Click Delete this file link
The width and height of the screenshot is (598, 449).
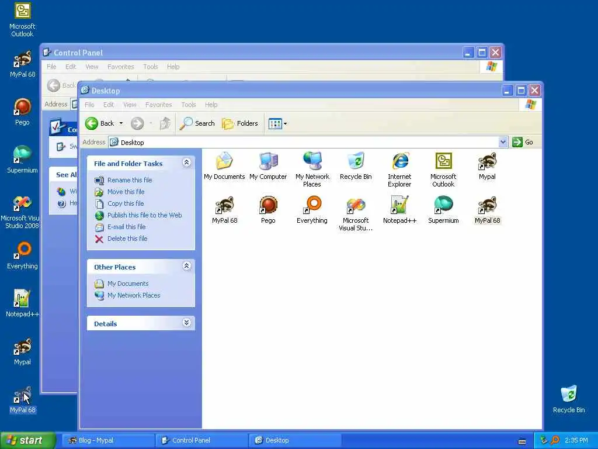[127, 239]
